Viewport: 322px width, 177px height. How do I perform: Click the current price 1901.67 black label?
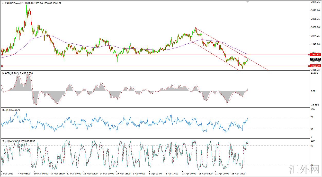[x=315, y=59]
